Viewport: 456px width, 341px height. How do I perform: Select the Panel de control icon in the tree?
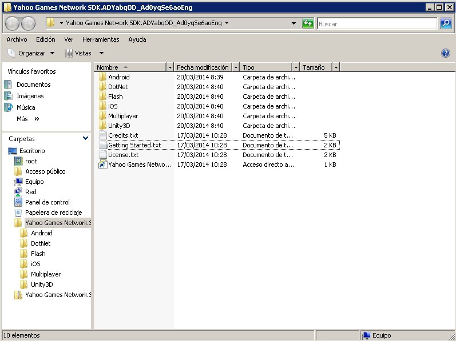click(x=18, y=202)
